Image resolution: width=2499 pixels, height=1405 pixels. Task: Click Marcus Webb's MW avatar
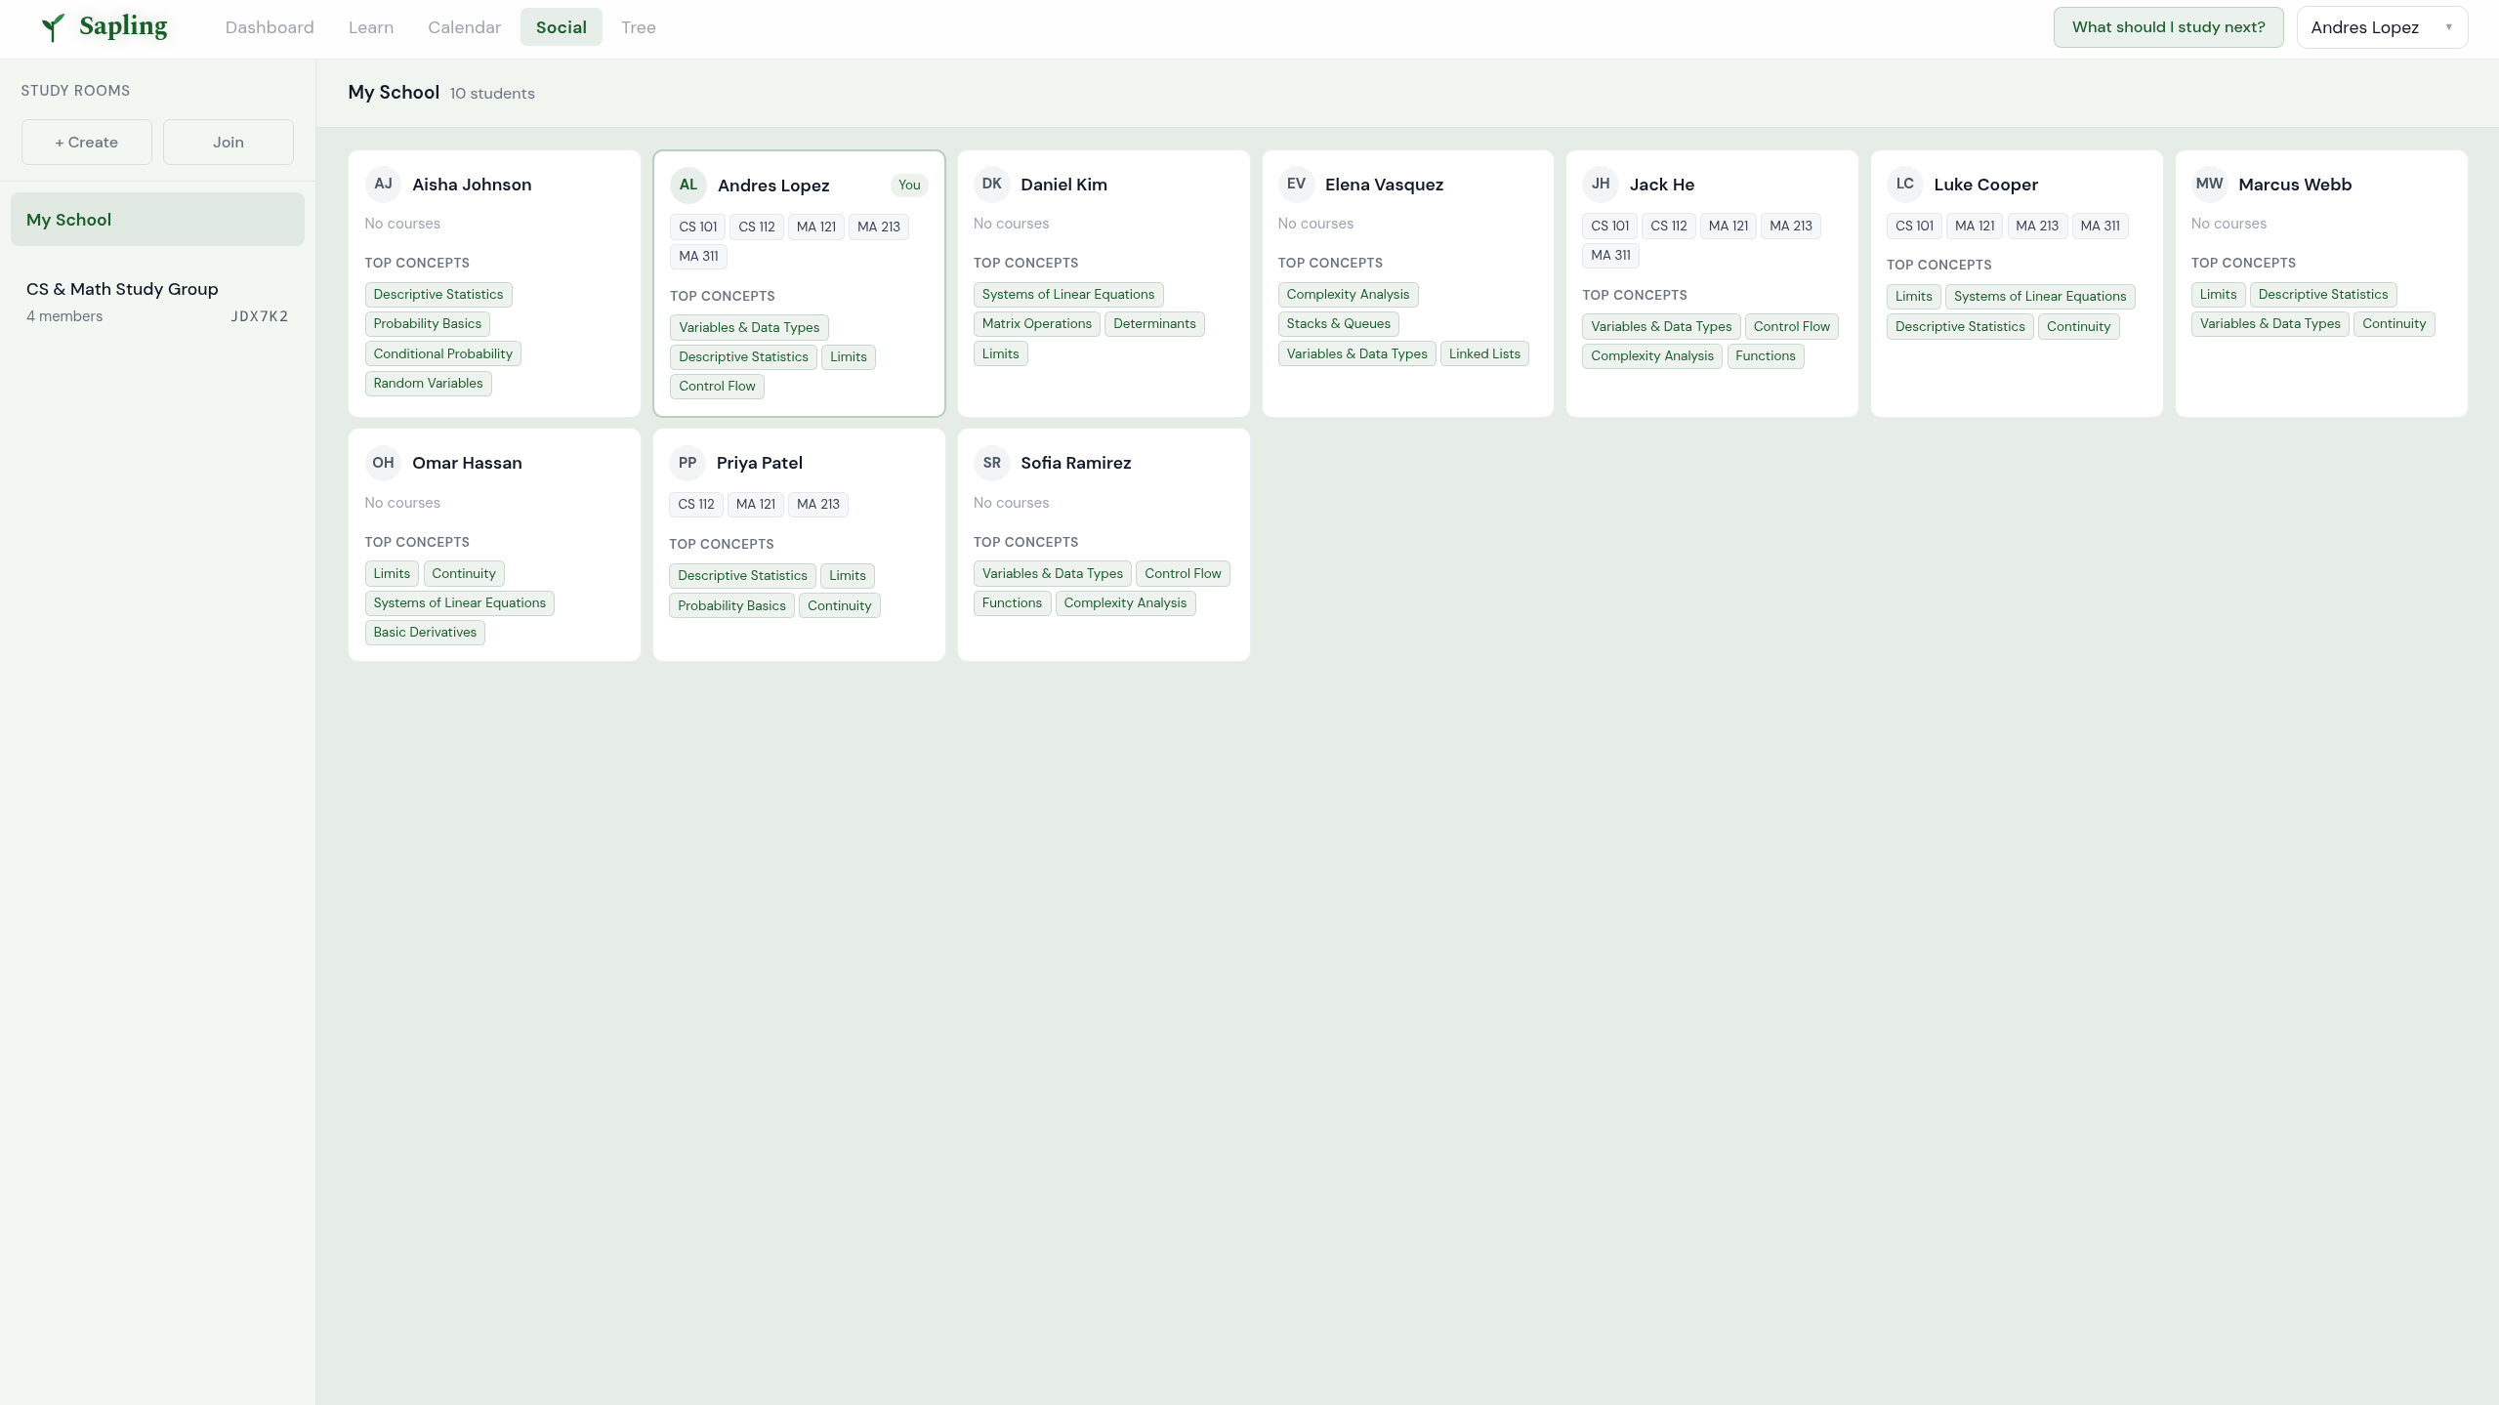pyautogui.click(x=2208, y=184)
